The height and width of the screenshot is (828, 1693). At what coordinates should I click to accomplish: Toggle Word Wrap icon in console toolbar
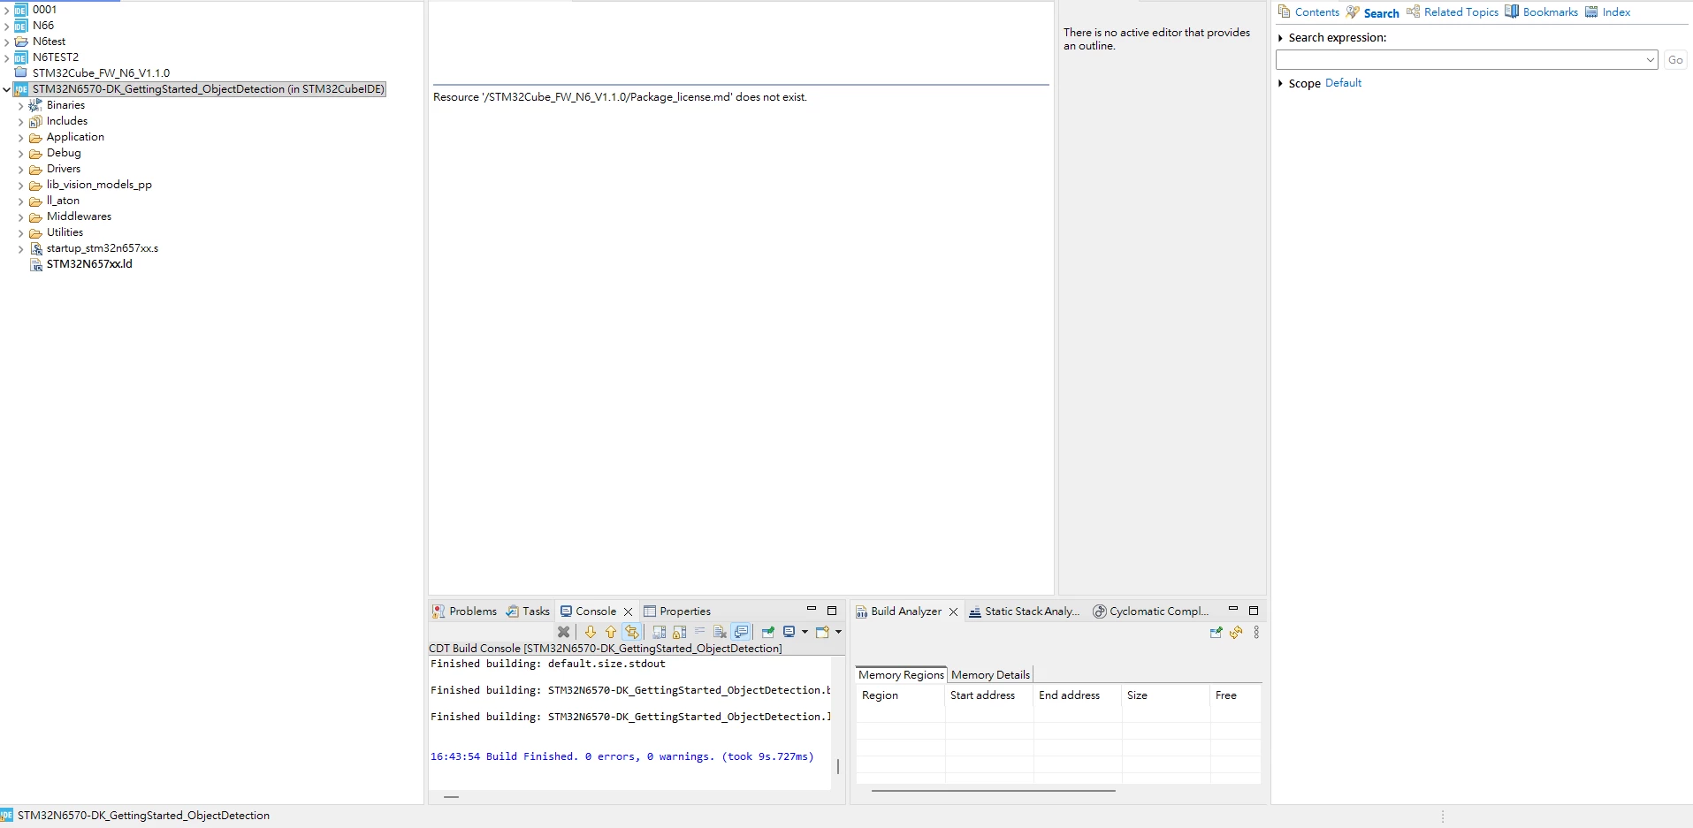click(699, 631)
